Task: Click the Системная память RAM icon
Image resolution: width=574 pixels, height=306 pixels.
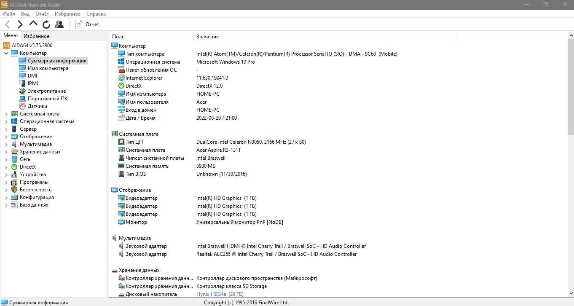Action: pyautogui.click(x=121, y=166)
